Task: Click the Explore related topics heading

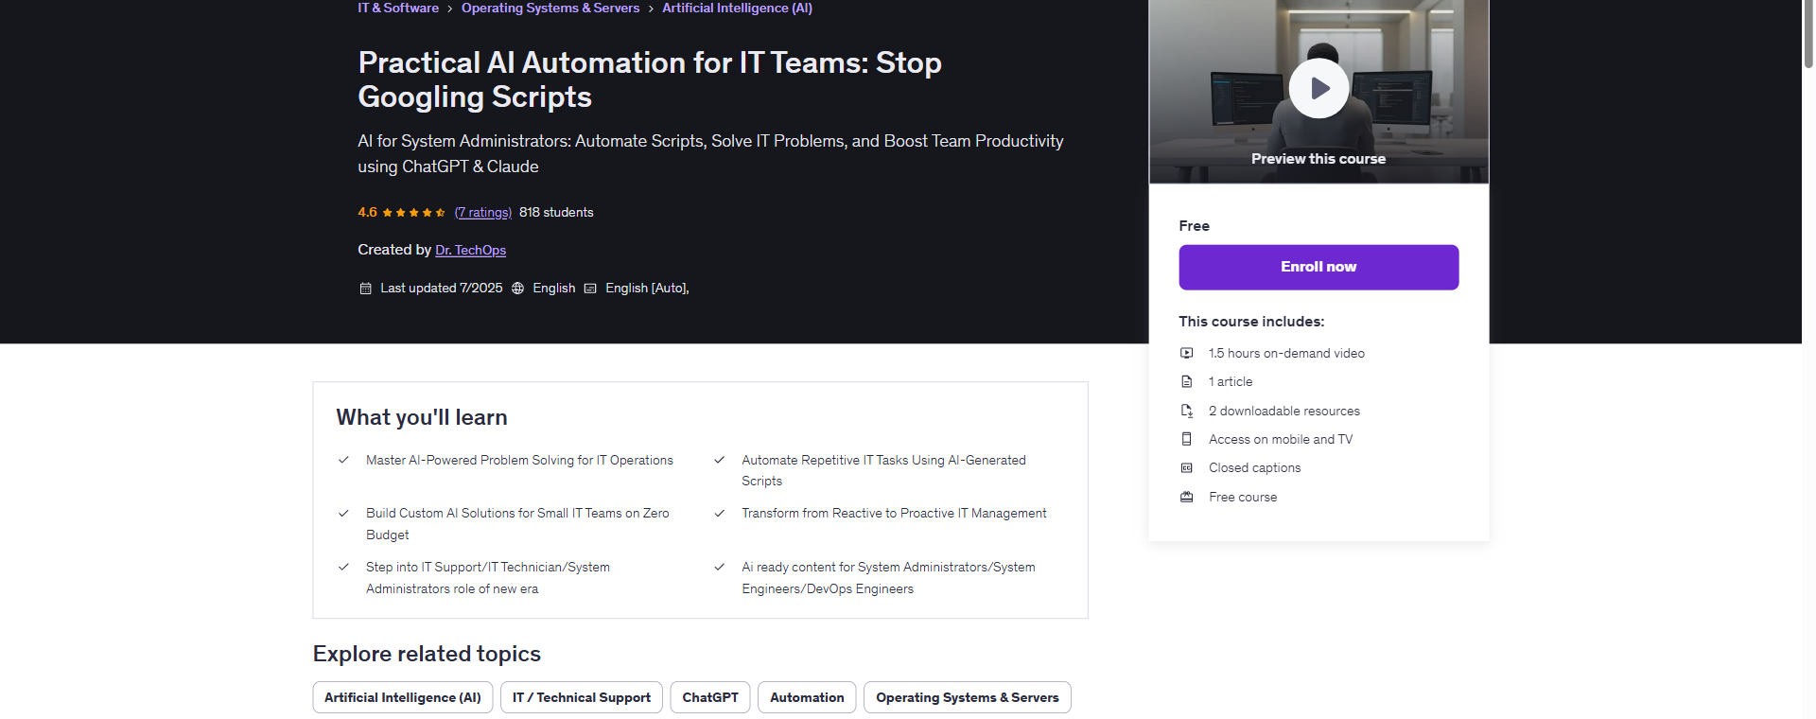Action: [x=427, y=654]
